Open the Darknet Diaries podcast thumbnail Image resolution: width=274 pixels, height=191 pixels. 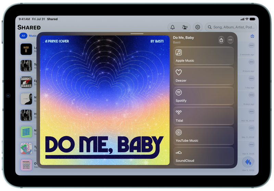tap(26, 82)
